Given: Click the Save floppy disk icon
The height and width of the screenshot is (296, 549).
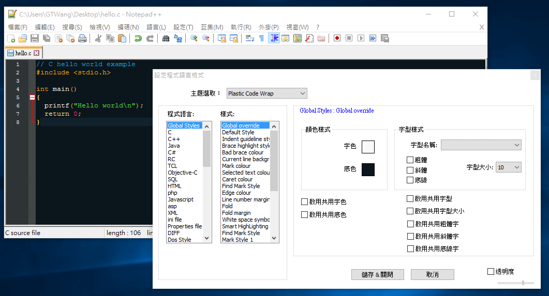Looking at the screenshot, I should [x=35, y=38].
